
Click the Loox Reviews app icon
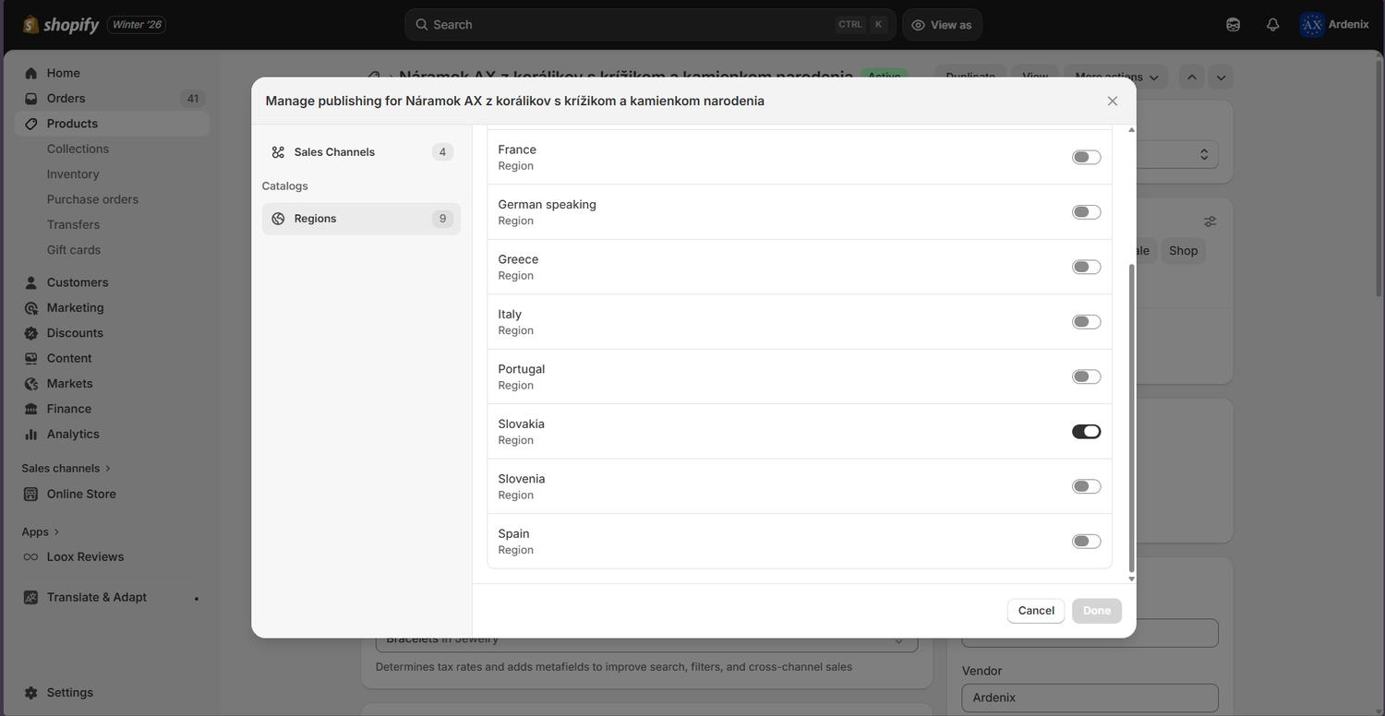tap(31, 556)
